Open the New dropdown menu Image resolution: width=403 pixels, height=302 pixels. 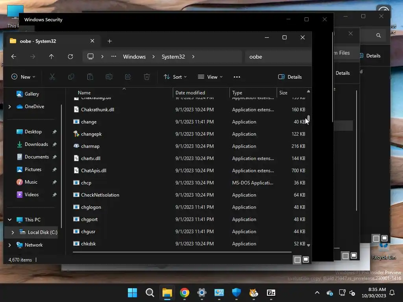pyautogui.click(x=23, y=77)
